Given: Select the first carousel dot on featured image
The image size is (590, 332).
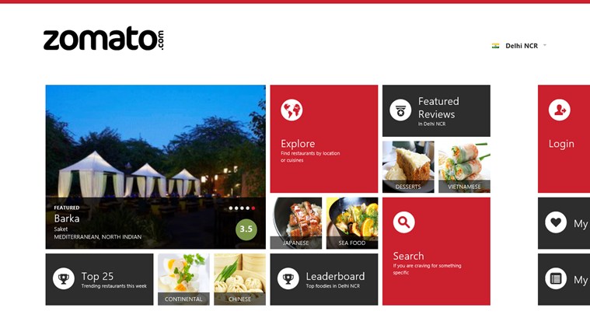Looking at the screenshot, I should pyautogui.click(x=231, y=208).
